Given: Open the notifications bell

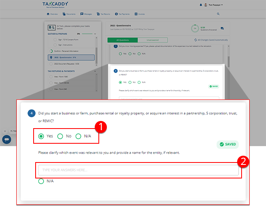Looking at the screenshot, I should coord(201,5).
